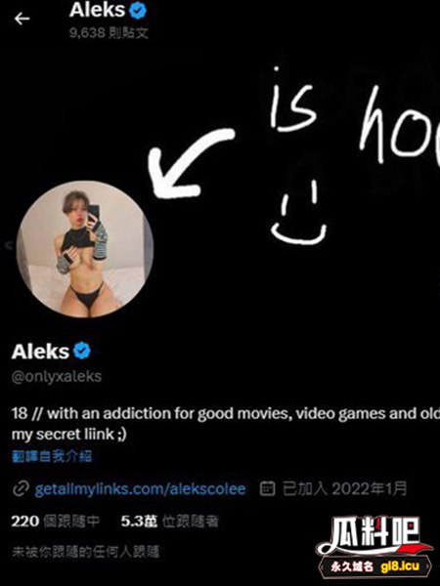The width and height of the screenshot is (440, 586).
Task: Open the circular profile picture
Action: (85, 249)
